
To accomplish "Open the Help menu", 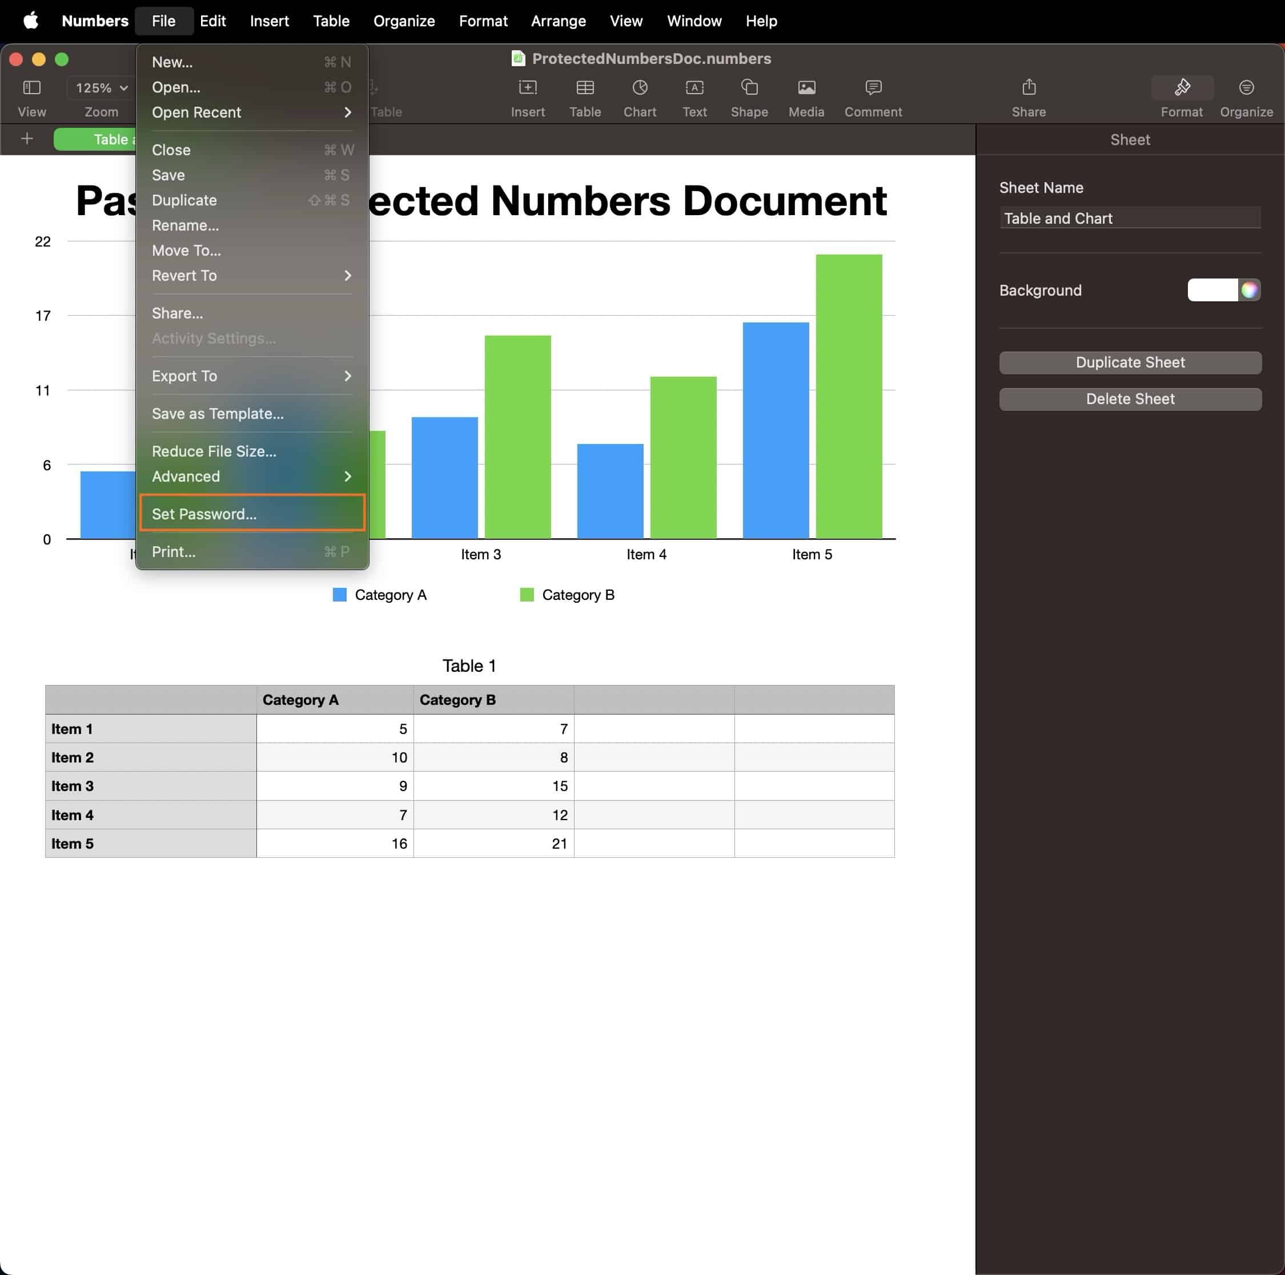I will tap(761, 21).
